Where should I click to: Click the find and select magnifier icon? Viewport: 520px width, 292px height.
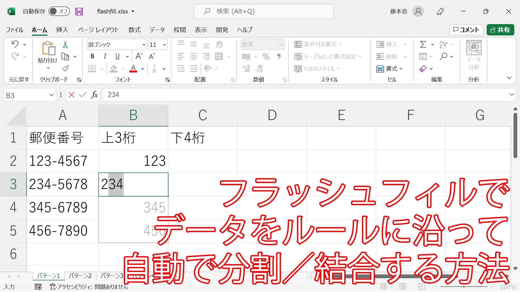(443, 56)
